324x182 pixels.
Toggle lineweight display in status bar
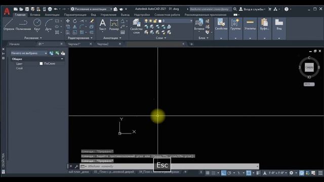tap(258, 173)
